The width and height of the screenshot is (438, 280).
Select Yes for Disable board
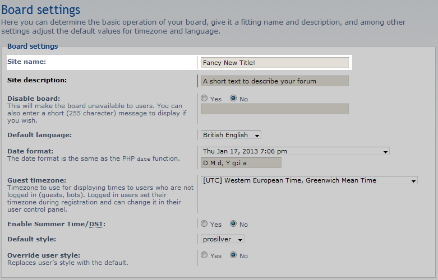205,99
